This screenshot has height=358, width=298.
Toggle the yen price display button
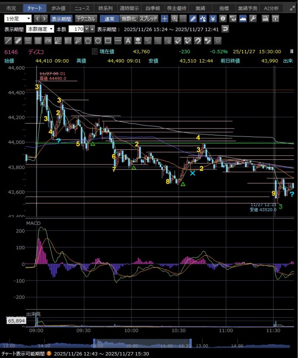(213, 18)
